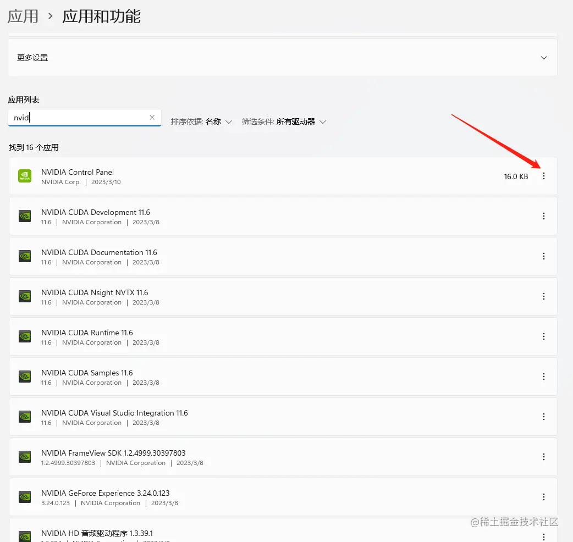
Task: Open options menu for NVIDIA Control Panel
Action: tap(544, 176)
